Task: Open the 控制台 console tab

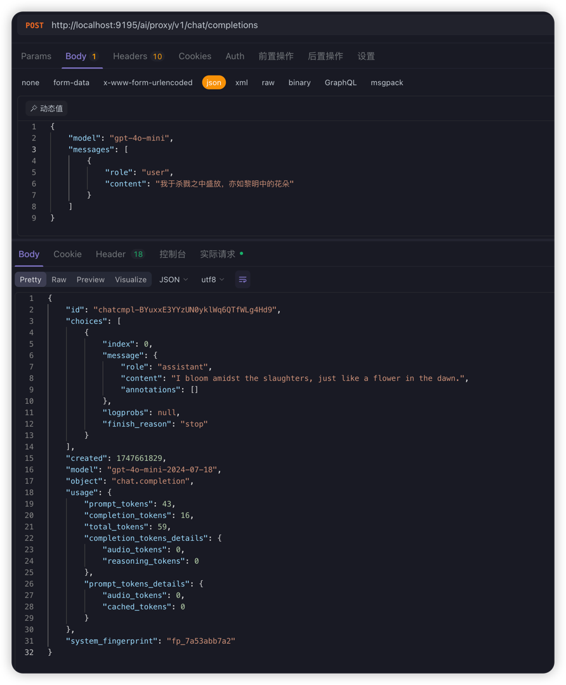Action: coord(173,254)
